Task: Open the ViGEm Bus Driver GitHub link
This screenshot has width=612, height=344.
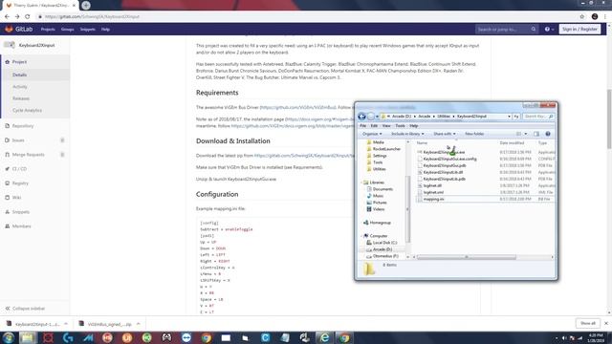Action: pos(297,107)
